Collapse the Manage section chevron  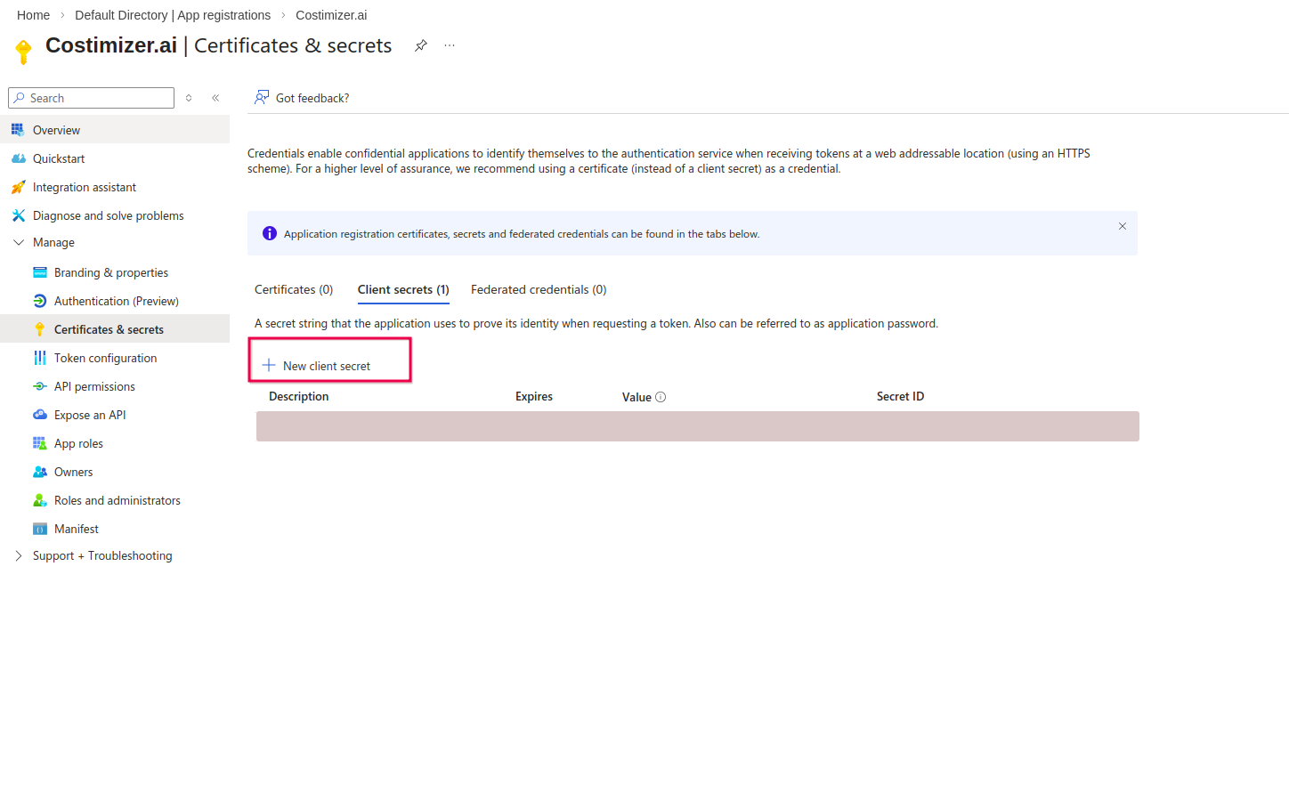pos(19,242)
